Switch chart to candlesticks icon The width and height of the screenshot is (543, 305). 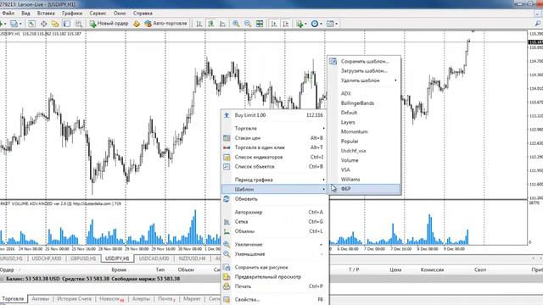210,24
